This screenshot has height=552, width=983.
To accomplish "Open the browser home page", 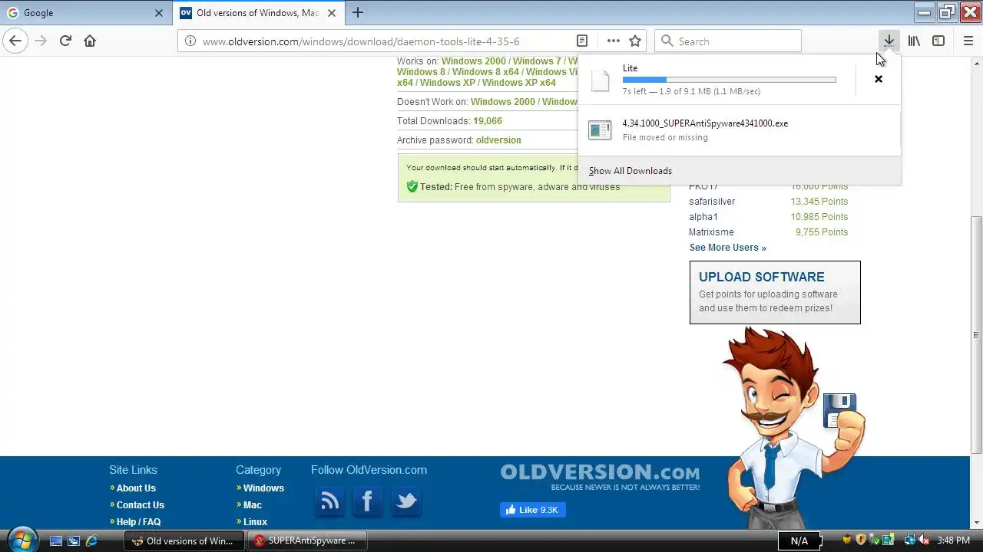I will click(x=90, y=41).
